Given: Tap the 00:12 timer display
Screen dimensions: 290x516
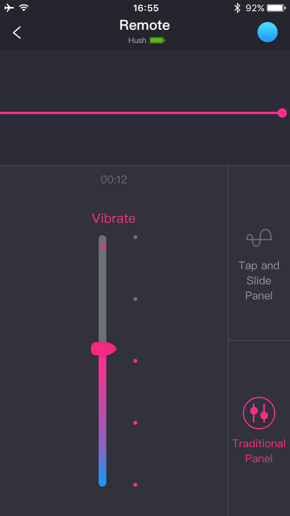Looking at the screenshot, I should click(x=114, y=179).
